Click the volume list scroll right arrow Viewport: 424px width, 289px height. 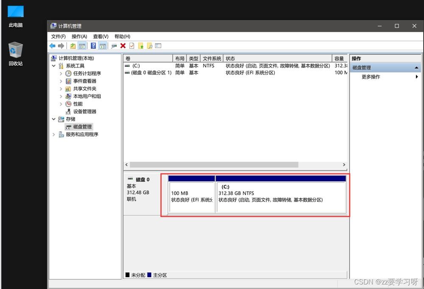(x=344, y=165)
